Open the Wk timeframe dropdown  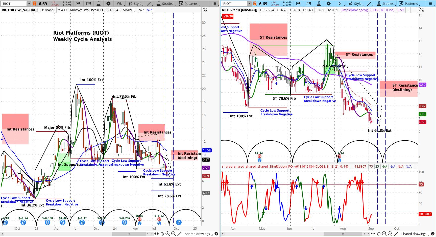119,4
